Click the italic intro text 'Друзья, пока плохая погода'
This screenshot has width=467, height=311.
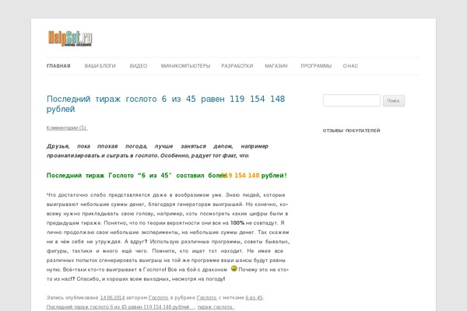97,146
